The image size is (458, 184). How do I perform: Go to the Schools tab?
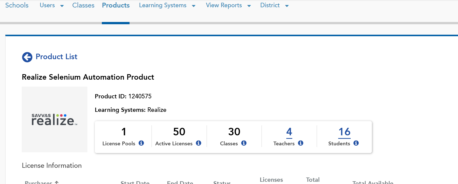click(x=17, y=5)
